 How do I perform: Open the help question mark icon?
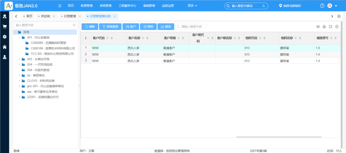pos(322,6)
